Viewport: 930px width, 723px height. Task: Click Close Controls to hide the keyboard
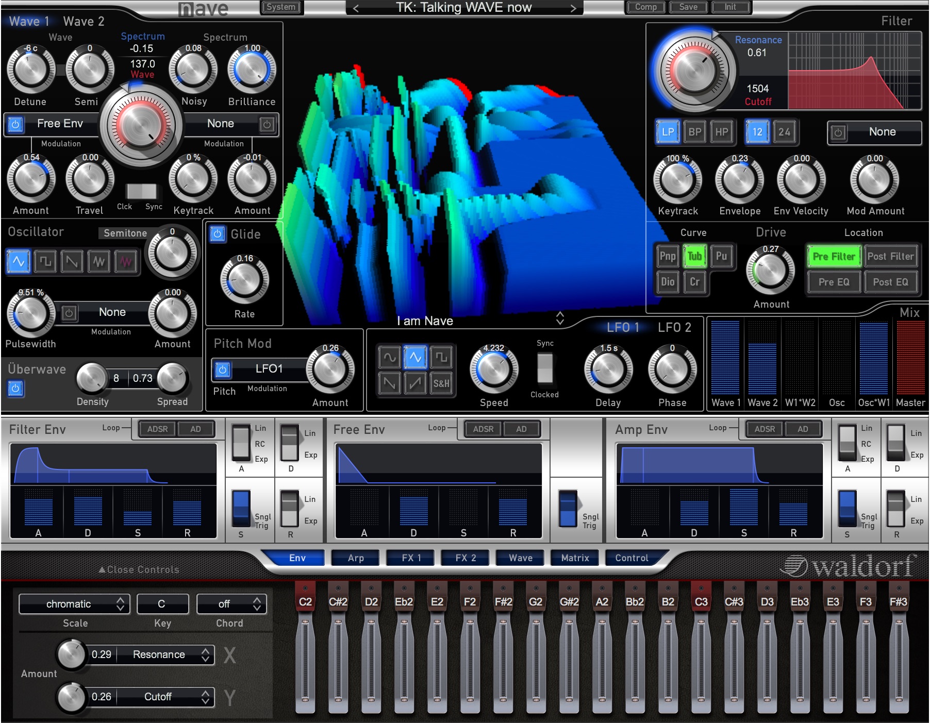click(x=139, y=570)
